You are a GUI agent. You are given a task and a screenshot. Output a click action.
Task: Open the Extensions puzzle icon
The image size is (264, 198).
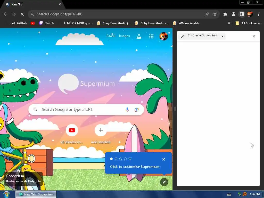(225, 14)
